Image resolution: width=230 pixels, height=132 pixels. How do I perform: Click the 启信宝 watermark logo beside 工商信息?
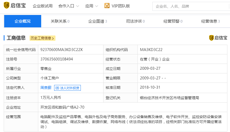point(218,38)
